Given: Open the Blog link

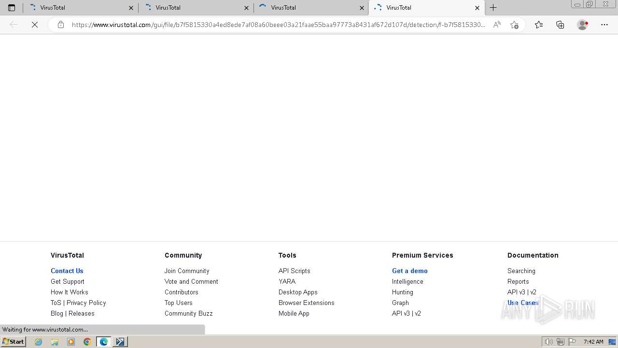Looking at the screenshot, I should 57,313.
